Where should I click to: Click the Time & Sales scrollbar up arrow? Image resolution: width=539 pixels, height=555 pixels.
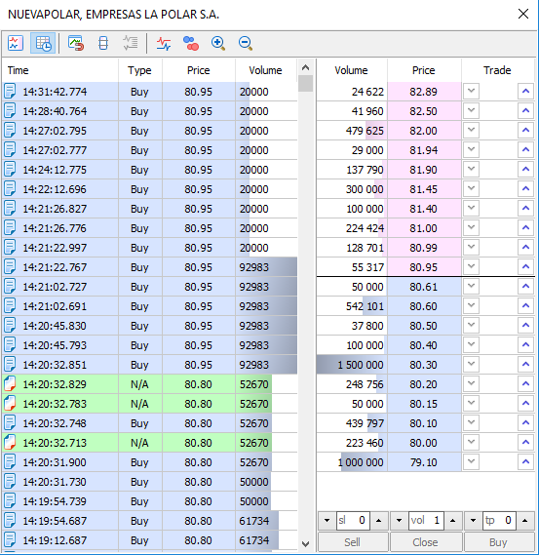[x=306, y=68]
